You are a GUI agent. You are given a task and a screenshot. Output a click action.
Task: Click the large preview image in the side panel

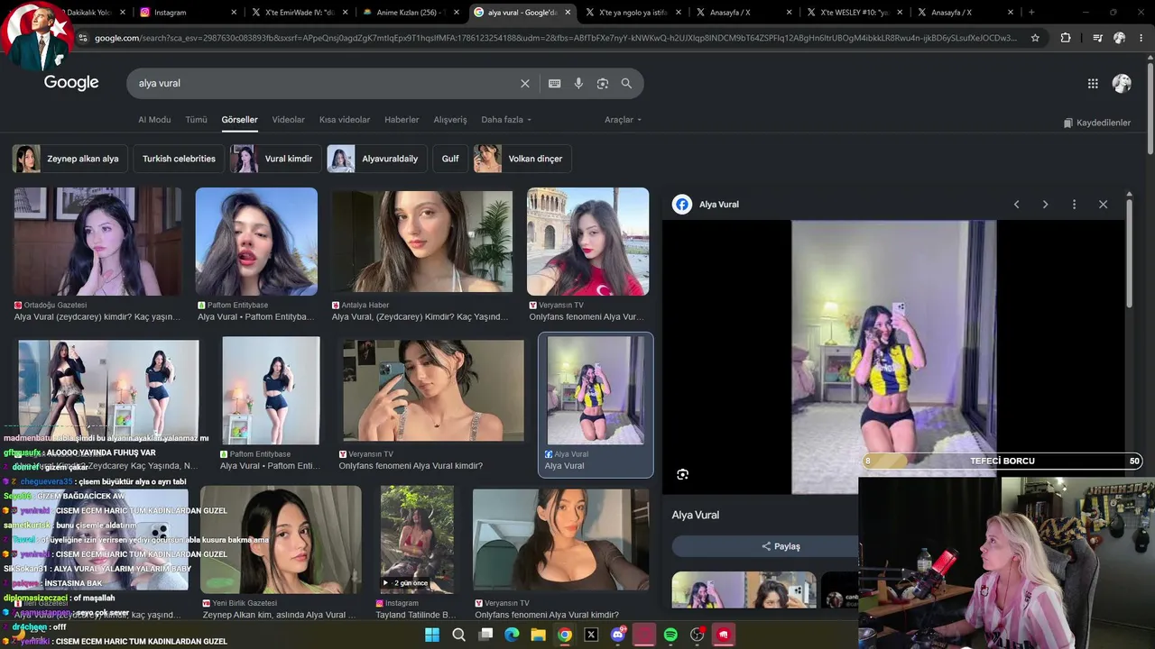(x=894, y=357)
